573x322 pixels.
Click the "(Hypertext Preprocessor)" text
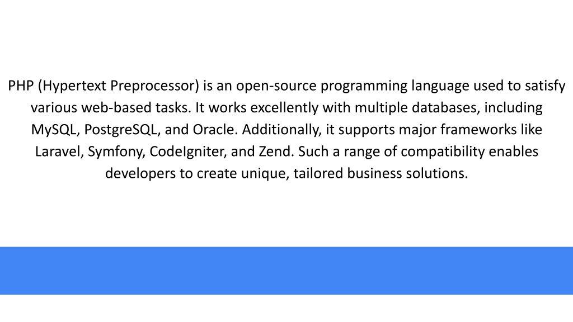pos(119,87)
